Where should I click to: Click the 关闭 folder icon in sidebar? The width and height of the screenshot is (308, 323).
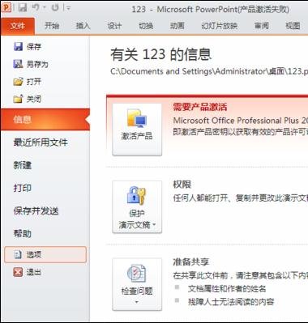[18, 99]
